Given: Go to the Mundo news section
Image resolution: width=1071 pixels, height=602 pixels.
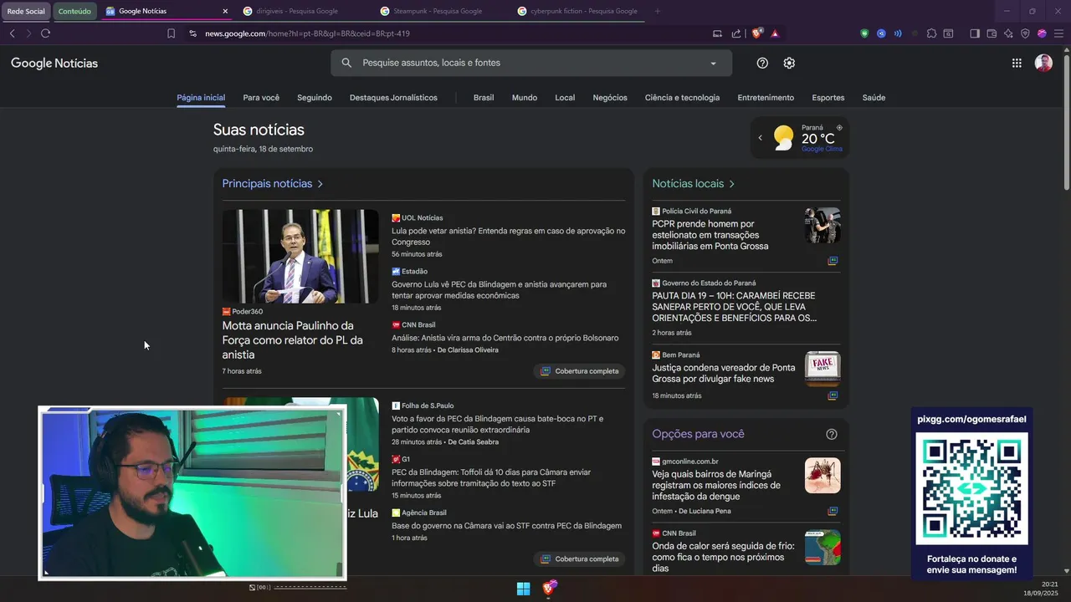Looking at the screenshot, I should point(525,98).
